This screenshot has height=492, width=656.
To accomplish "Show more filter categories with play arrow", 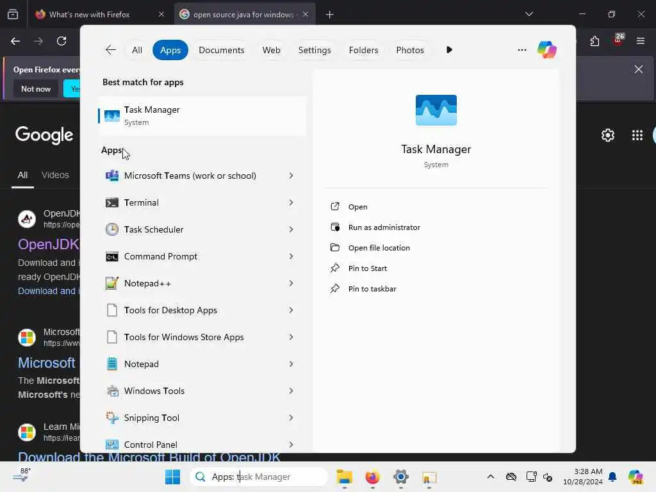I will 449,50.
